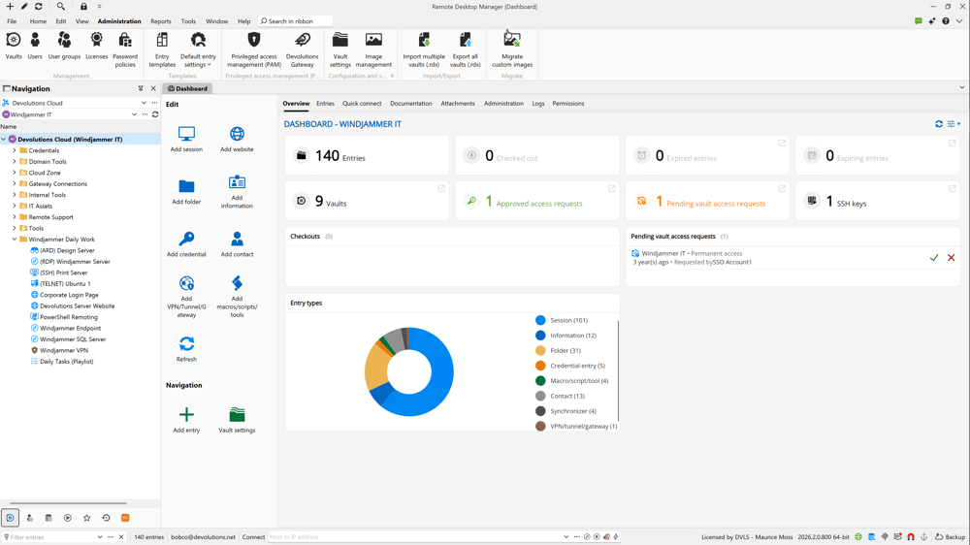Screen dimensions: 970x545
Task: Open the Windjammer IT vault dropdown
Action: click(134, 114)
